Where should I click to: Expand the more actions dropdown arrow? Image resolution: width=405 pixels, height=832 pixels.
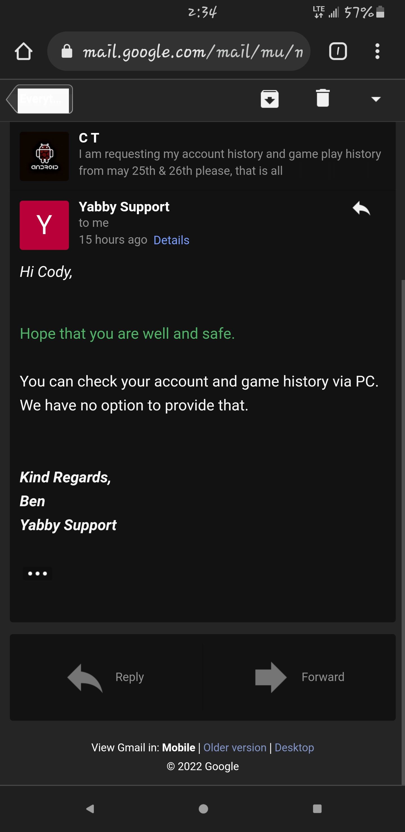pyautogui.click(x=375, y=99)
